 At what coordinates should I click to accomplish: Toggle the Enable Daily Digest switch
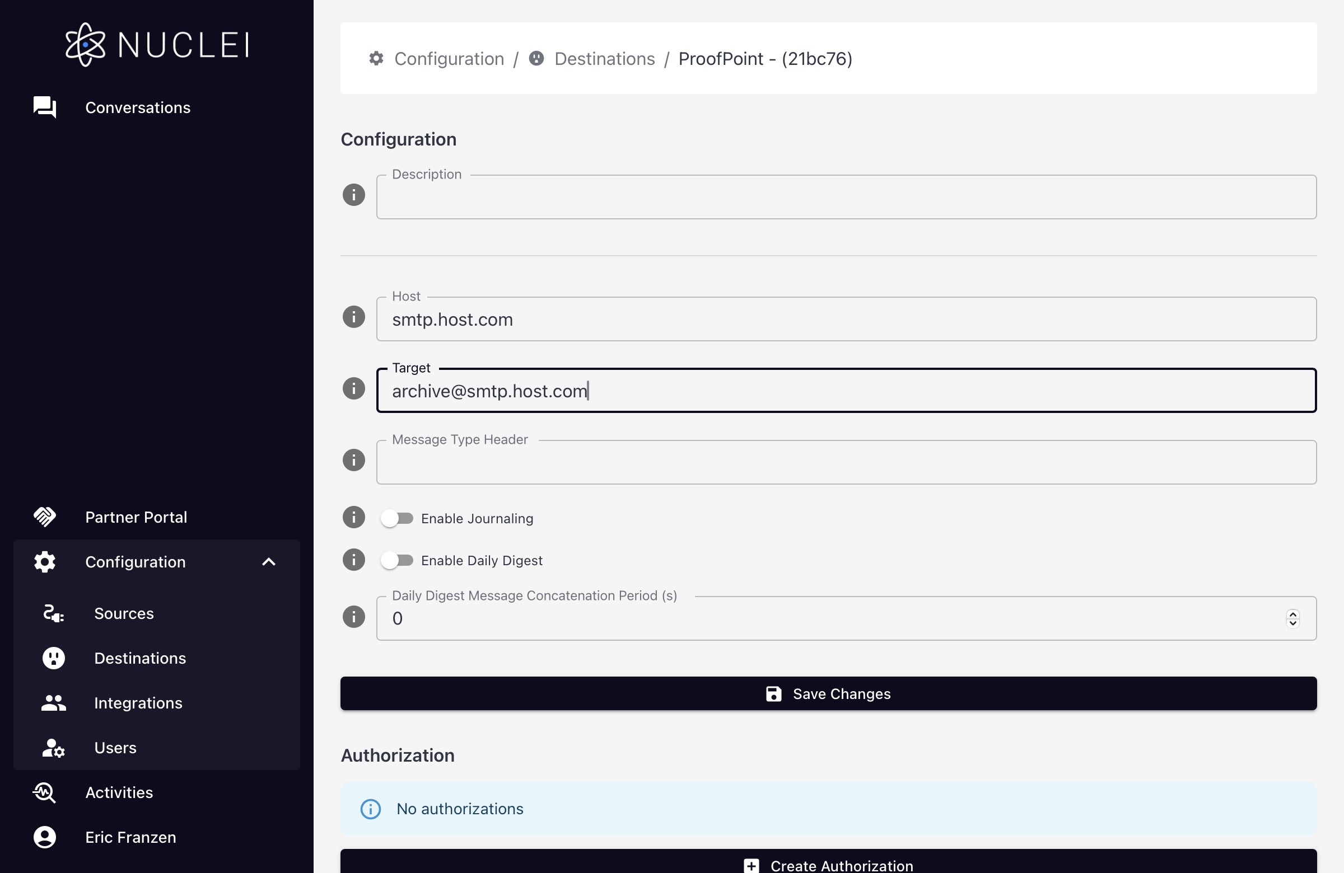(x=396, y=560)
